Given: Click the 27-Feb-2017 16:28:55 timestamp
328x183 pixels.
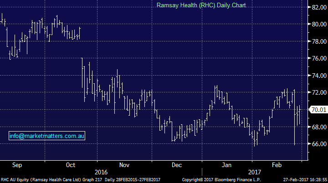Looking at the screenshot, I should (x=305, y=180).
